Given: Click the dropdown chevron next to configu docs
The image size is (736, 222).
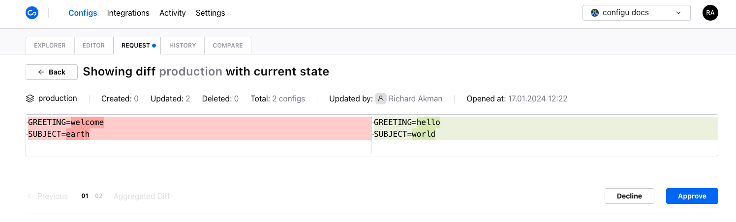Looking at the screenshot, I should 678,13.
